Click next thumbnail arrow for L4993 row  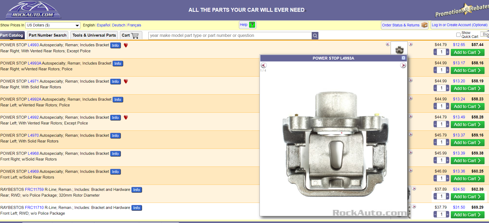411,44
